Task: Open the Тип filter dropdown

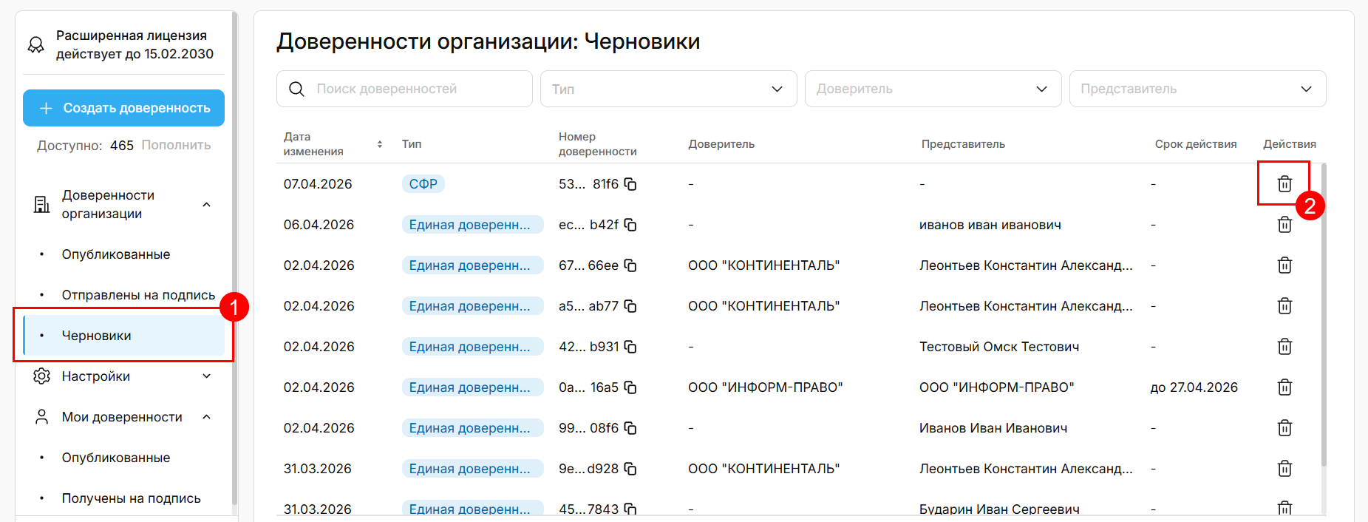Action: click(x=668, y=89)
